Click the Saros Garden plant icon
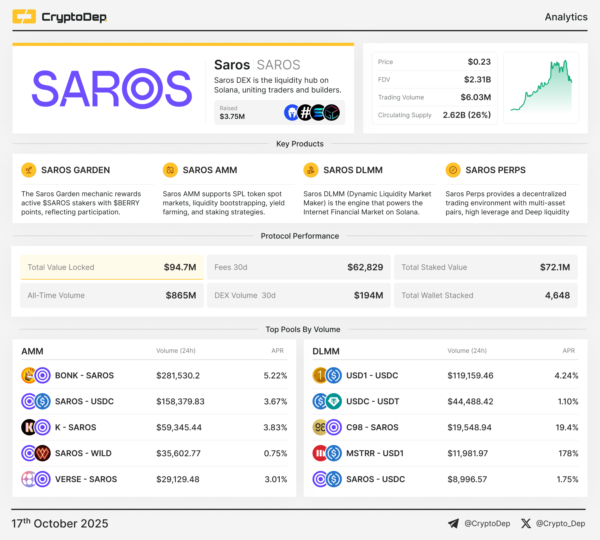Image resolution: width=600 pixels, height=540 pixels. click(x=29, y=170)
